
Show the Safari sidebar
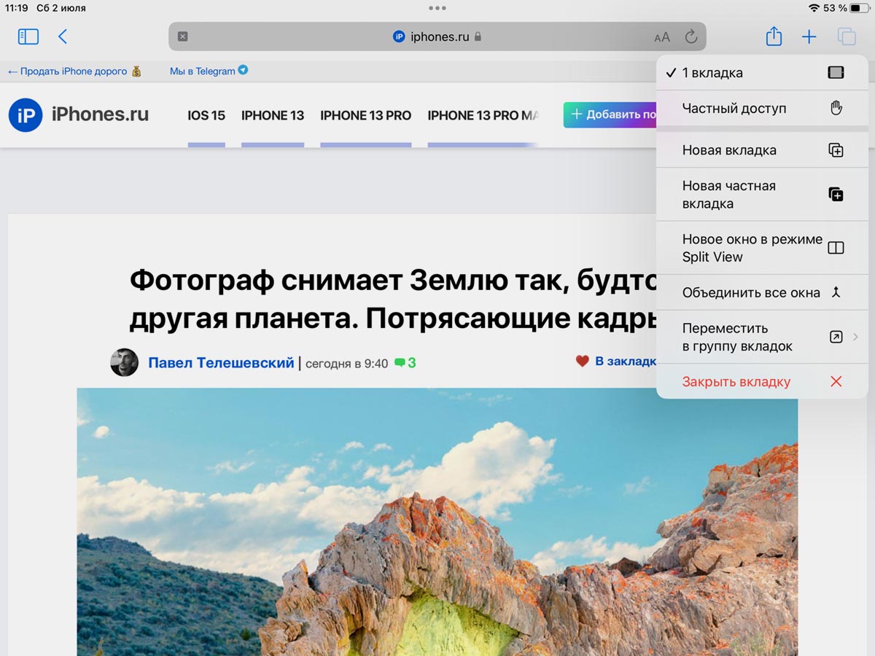(28, 36)
